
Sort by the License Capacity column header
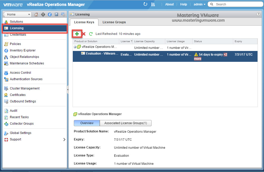pyautogui.click(x=149, y=41)
